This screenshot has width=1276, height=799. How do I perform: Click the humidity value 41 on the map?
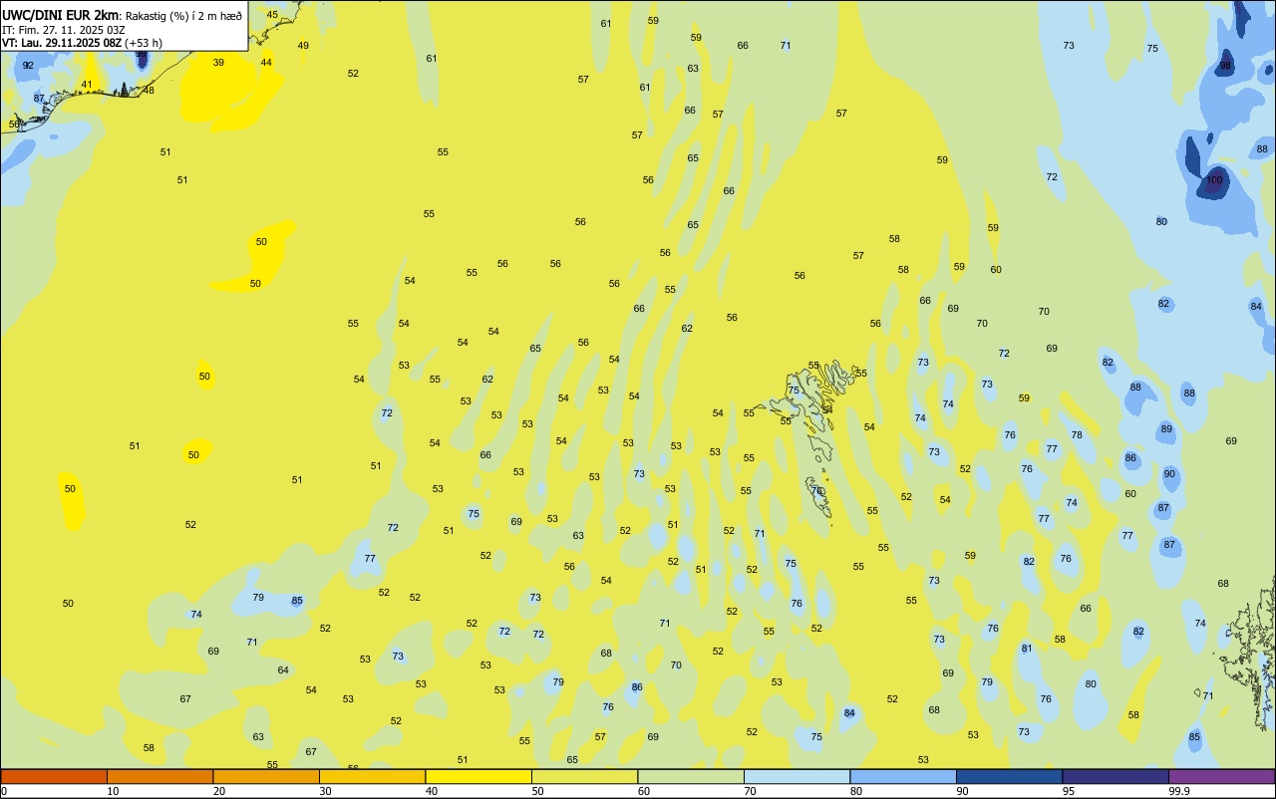pos(87,85)
